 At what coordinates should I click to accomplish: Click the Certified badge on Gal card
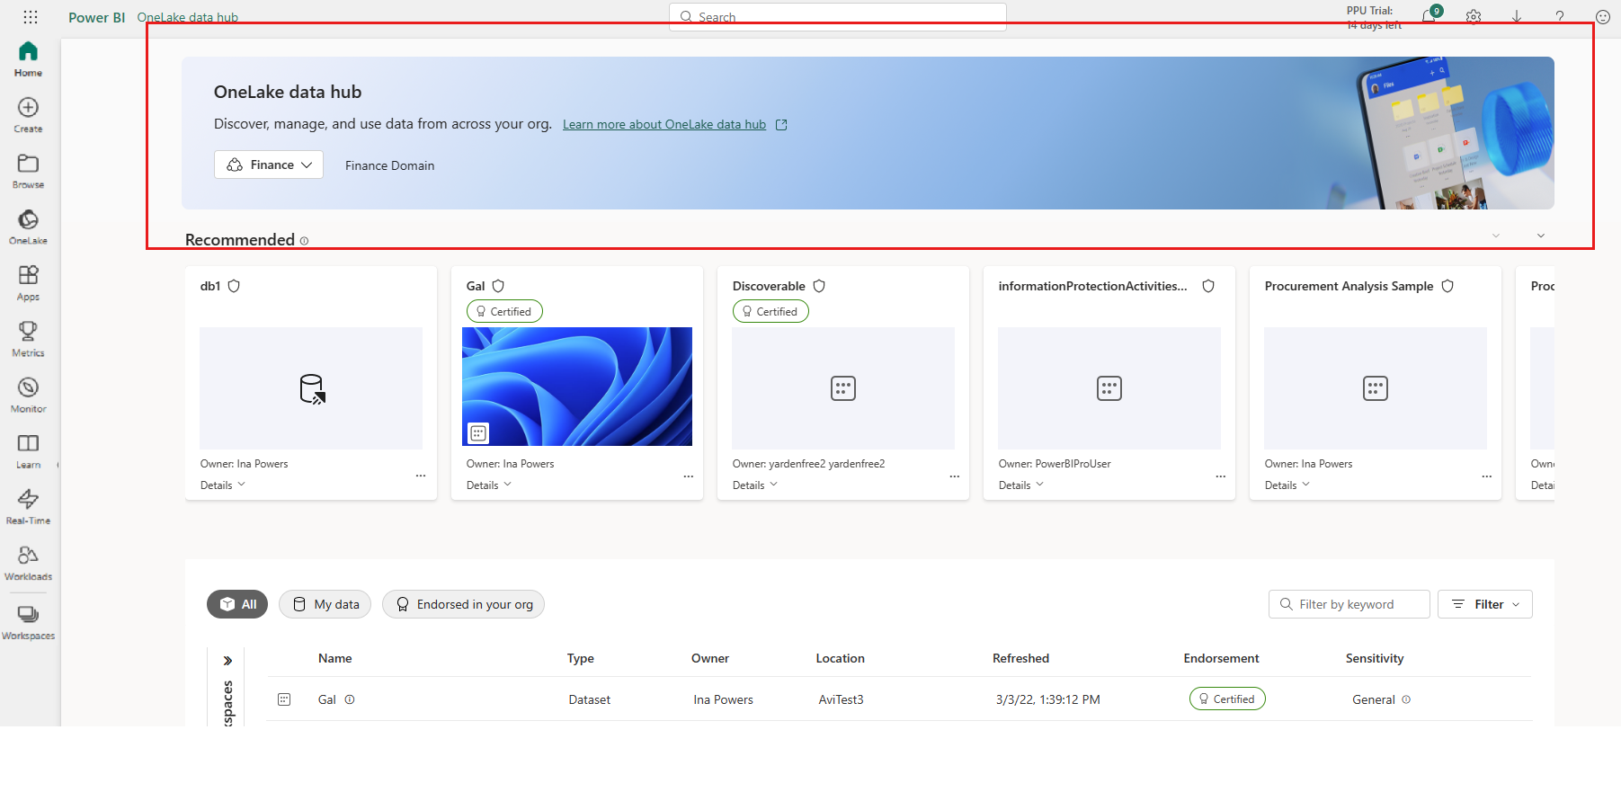tap(504, 311)
